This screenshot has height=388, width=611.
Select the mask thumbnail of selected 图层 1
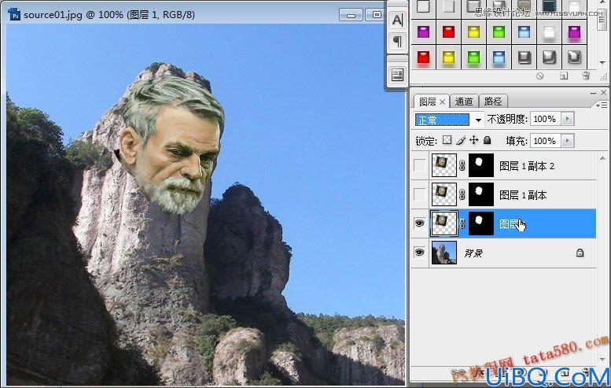(480, 224)
